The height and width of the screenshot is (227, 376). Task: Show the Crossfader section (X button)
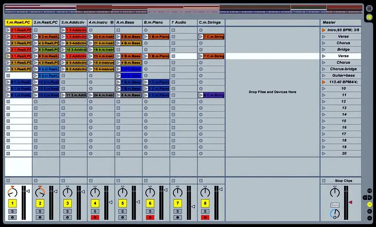pyautogui.click(x=369, y=218)
